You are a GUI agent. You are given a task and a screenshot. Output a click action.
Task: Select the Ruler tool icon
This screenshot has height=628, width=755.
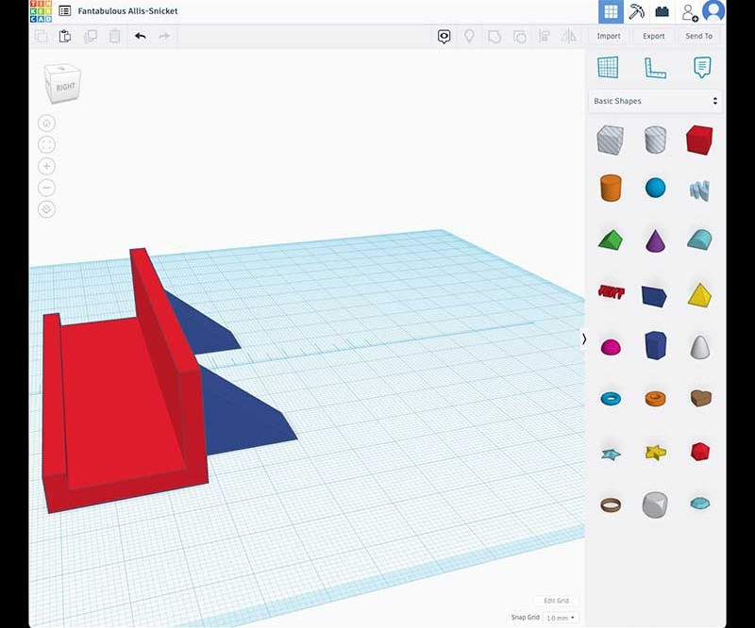pos(655,67)
